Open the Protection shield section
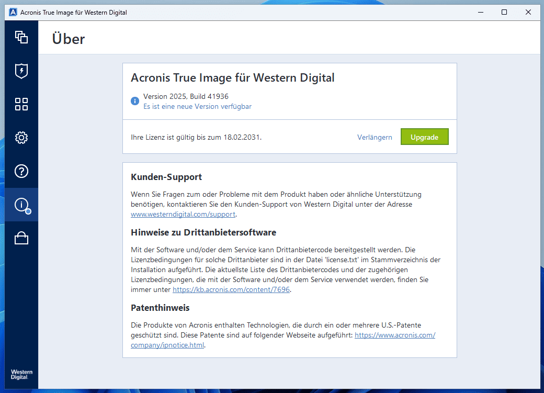Image resolution: width=544 pixels, height=393 pixels. (21, 71)
